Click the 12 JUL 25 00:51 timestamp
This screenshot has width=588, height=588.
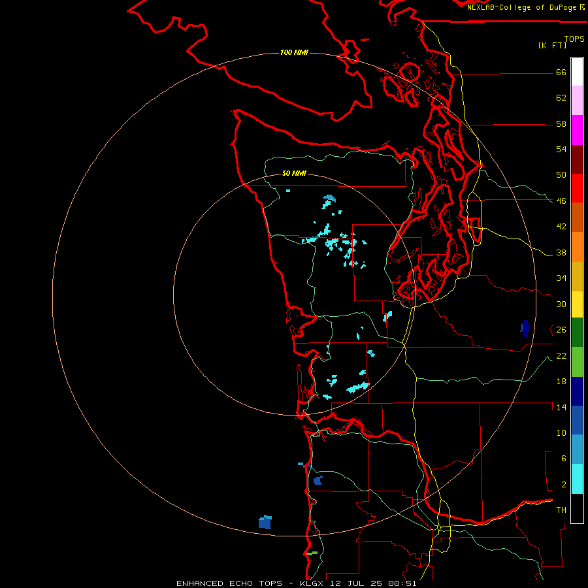(x=373, y=583)
